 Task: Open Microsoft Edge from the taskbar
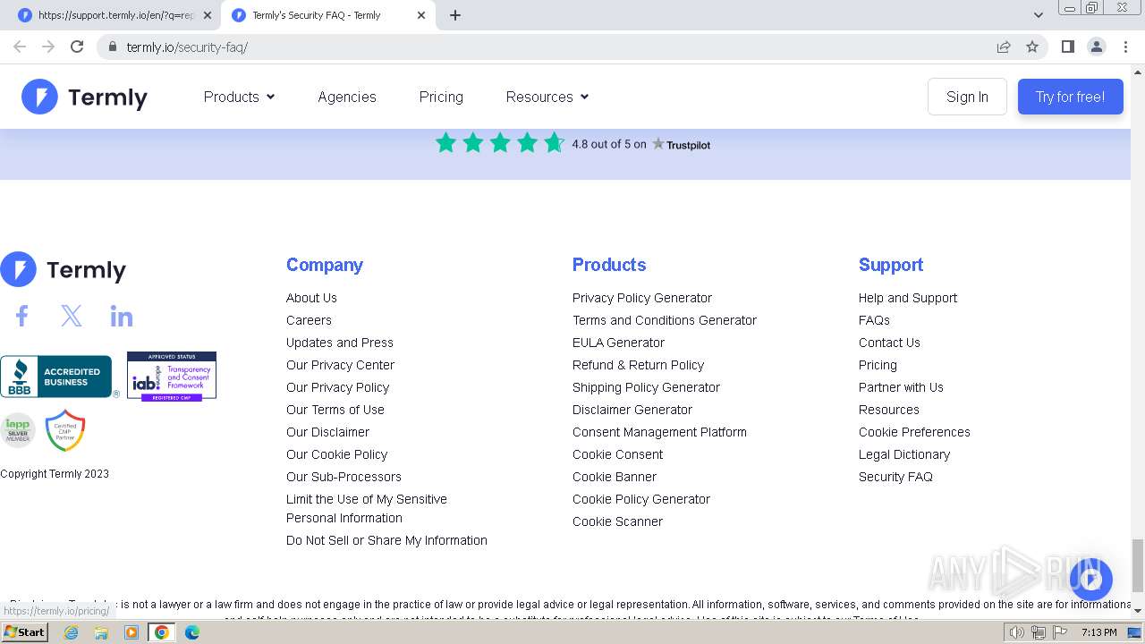191,632
